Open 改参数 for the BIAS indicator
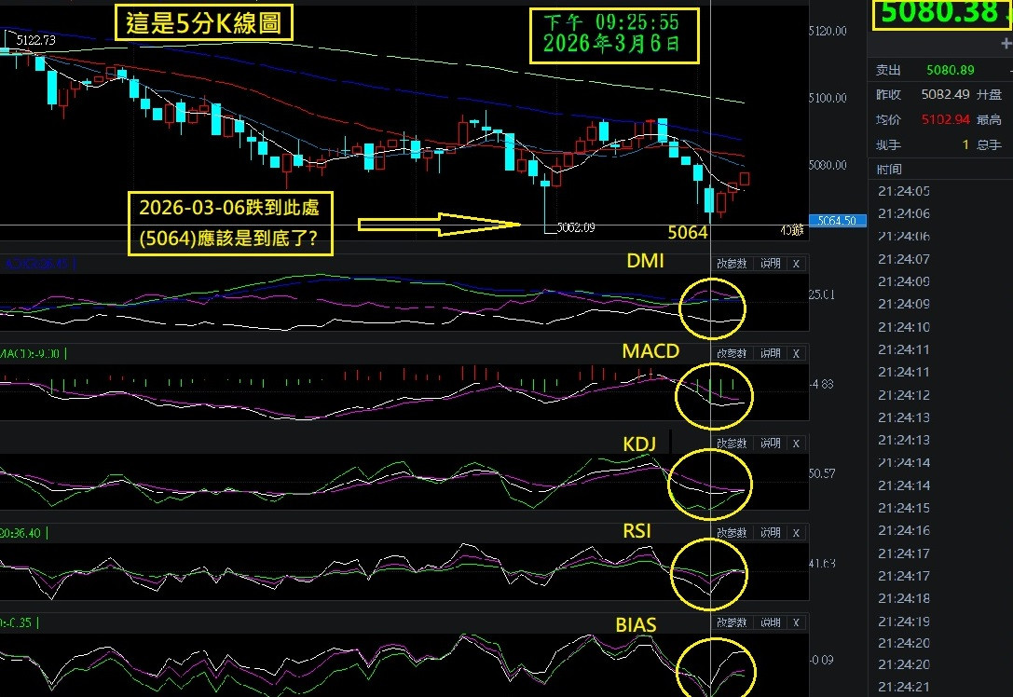The height and width of the screenshot is (697, 1013). tap(732, 622)
